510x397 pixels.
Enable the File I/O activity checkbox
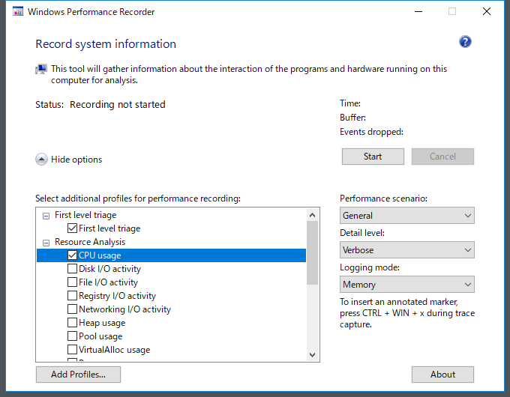pyautogui.click(x=72, y=282)
